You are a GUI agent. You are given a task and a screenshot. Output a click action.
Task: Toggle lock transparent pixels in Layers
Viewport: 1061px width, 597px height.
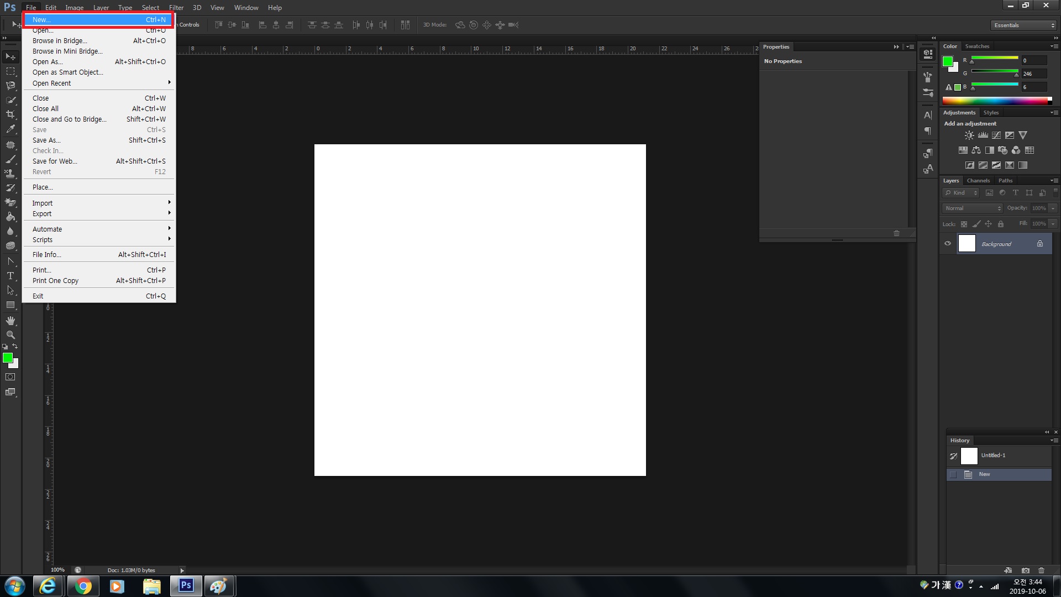[964, 224]
